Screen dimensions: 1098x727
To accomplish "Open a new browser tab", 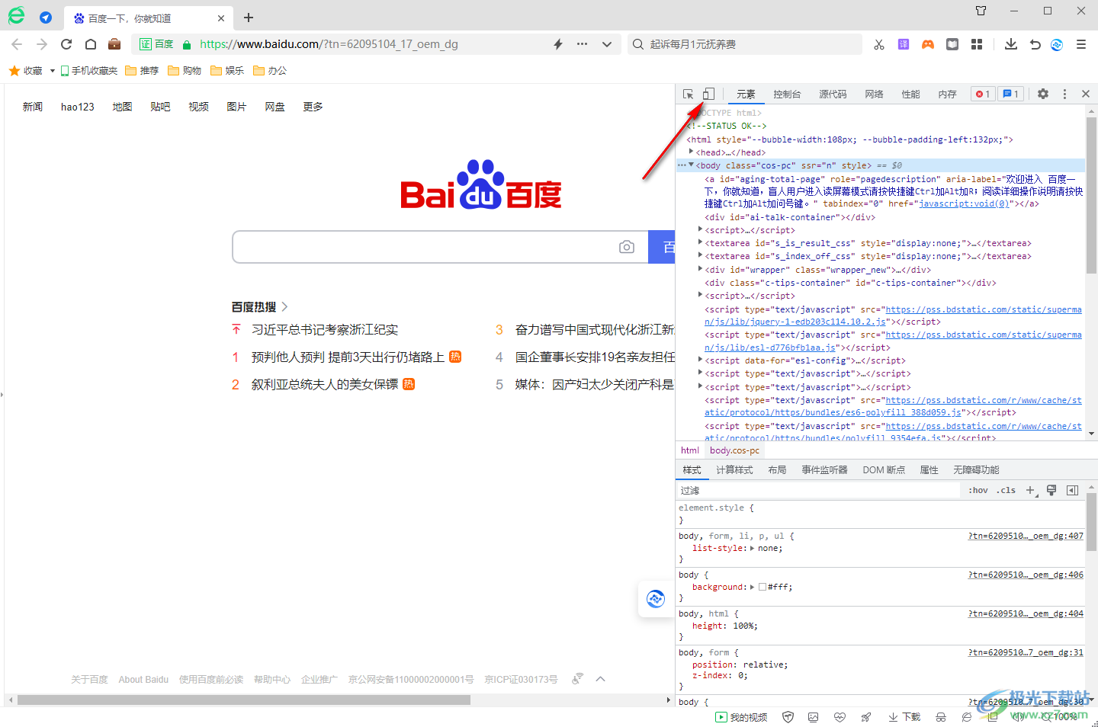I will click(249, 18).
